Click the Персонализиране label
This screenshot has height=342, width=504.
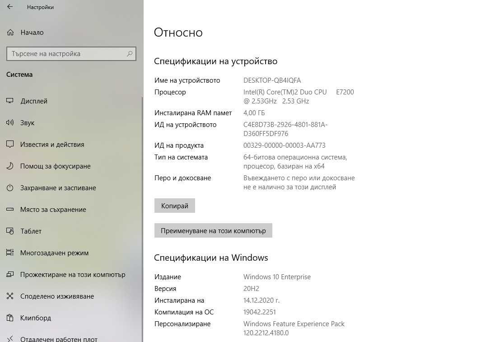tap(182, 323)
